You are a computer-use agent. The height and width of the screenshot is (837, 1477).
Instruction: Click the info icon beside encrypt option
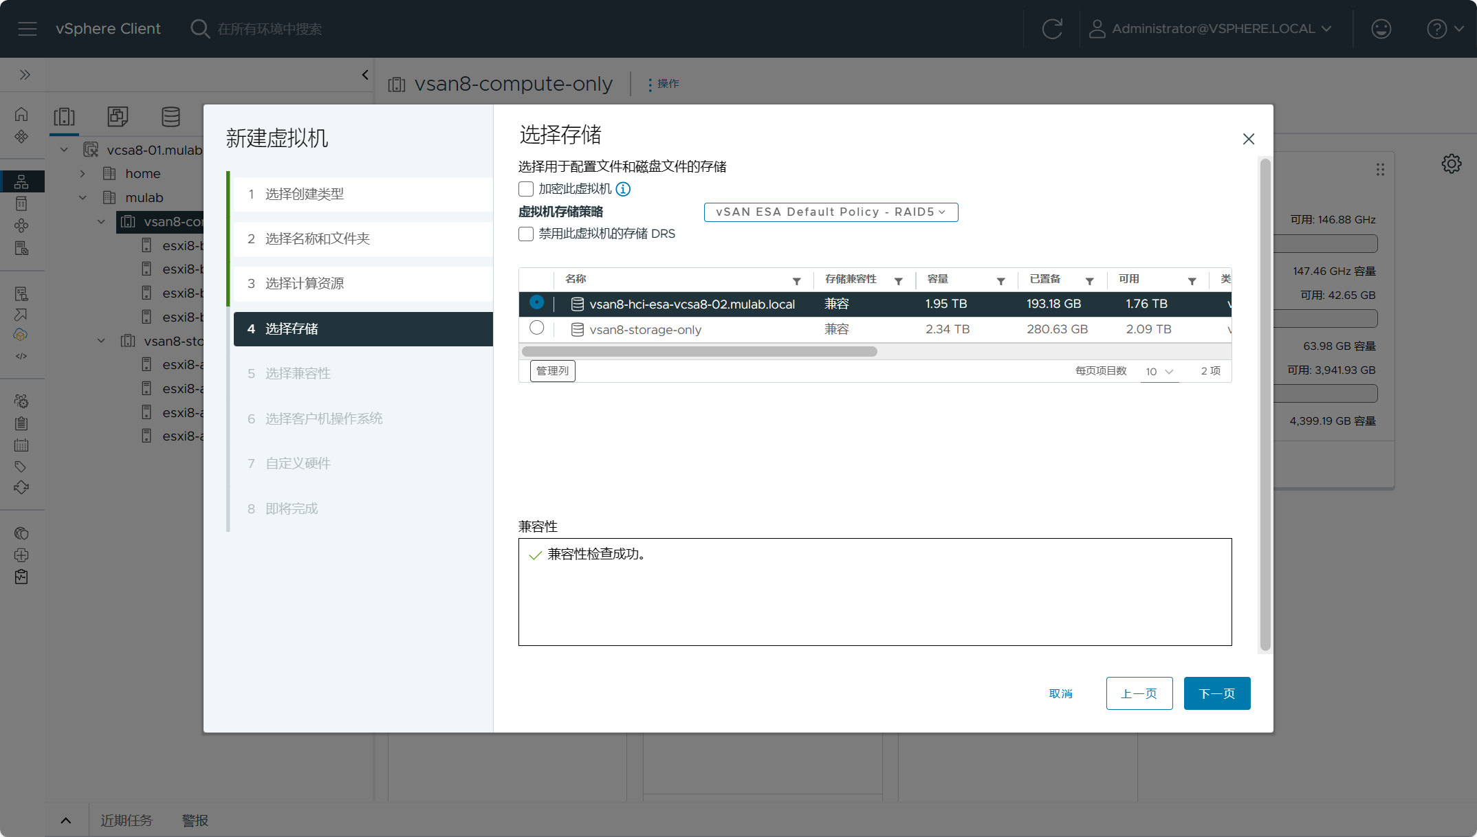point(623,189)
